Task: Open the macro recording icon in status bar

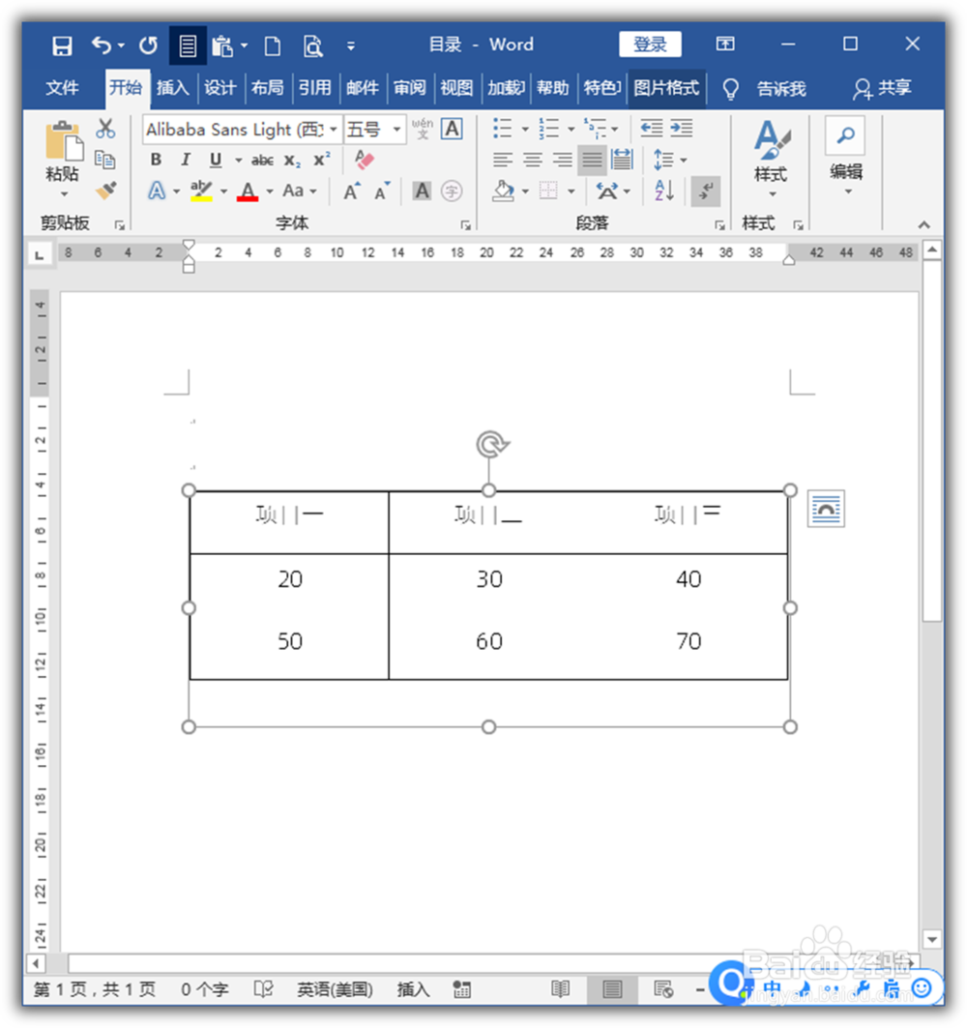Action: [x=461, y=989]
